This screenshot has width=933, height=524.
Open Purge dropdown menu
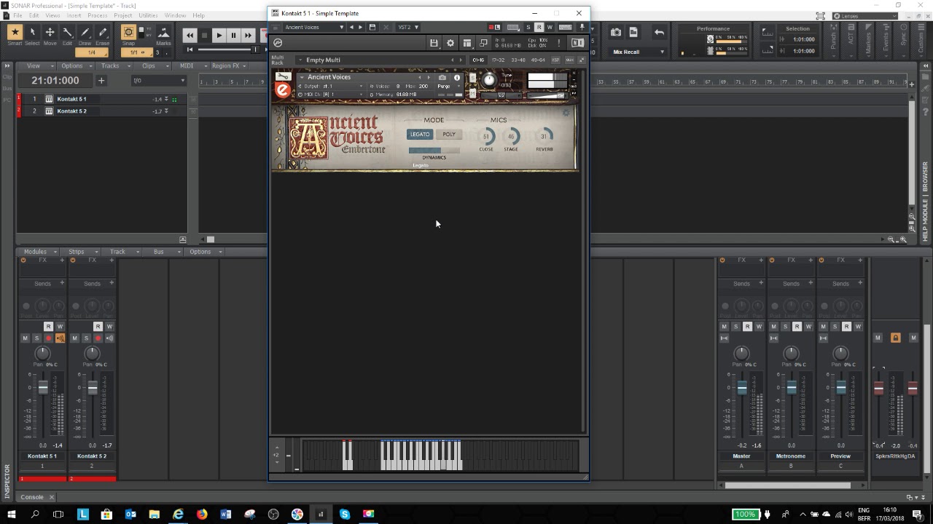click(445, 86)
